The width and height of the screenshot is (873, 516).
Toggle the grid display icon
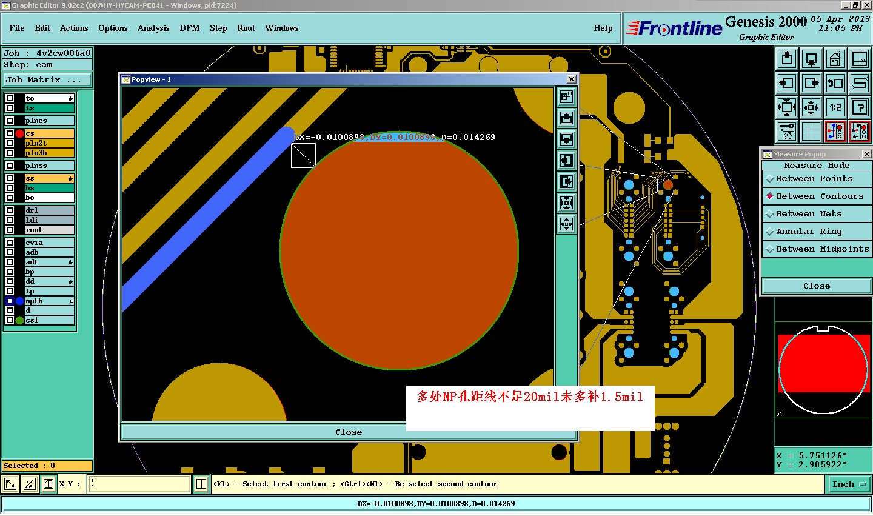click(811, 131)
